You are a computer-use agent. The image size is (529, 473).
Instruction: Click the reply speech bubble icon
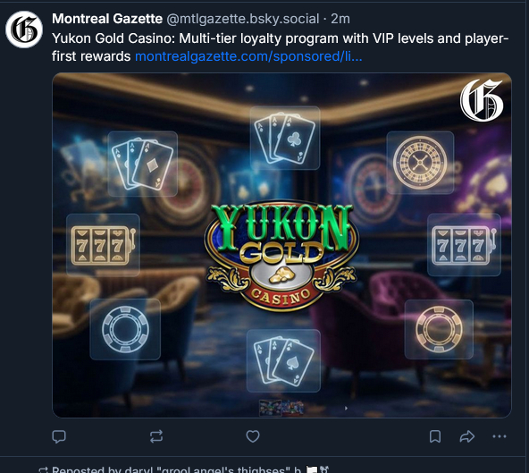point(59,436)
